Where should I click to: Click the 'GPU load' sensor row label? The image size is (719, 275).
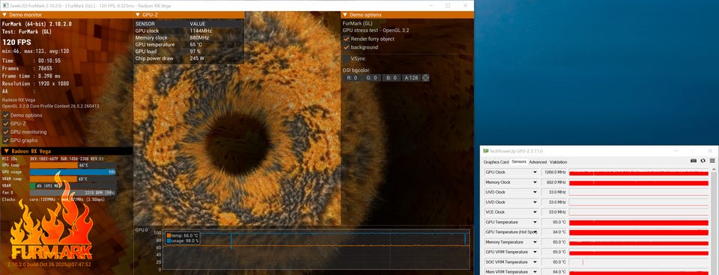(x=146, y=52)
